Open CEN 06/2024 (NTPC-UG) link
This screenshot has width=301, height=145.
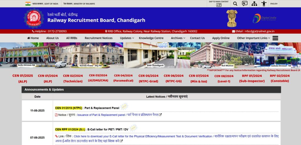coord(173,79)
